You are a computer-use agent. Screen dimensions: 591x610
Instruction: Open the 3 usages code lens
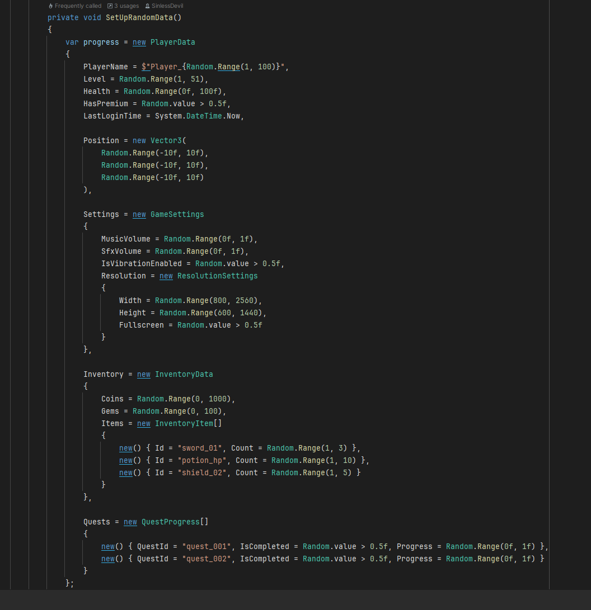coord(123,6)
